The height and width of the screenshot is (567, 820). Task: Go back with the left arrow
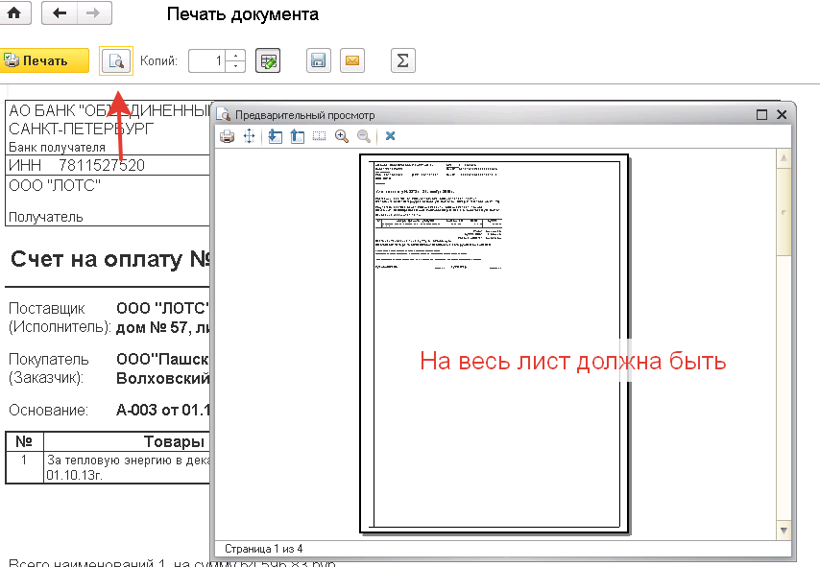[60, 13]
